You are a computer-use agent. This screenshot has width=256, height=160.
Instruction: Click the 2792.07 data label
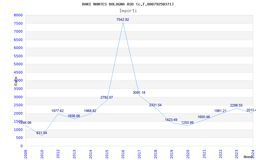[x=107, y=97]
